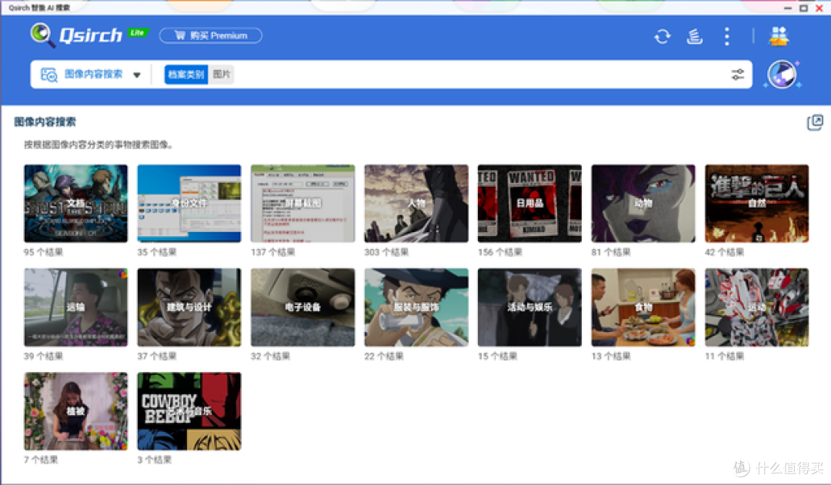Open the 食物 category thumbnail
Image resolution: width=831 pixels, height=485 pixels.
643,307
